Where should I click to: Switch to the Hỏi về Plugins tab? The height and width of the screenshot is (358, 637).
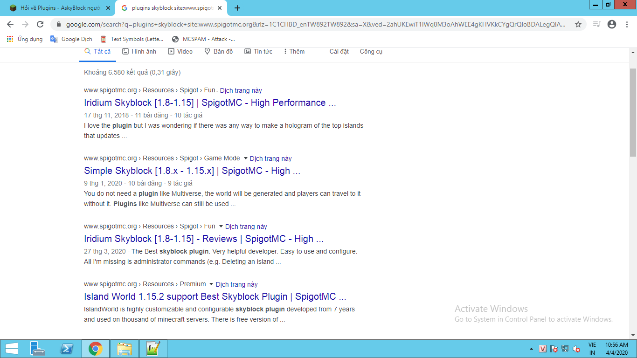point(58,8)
